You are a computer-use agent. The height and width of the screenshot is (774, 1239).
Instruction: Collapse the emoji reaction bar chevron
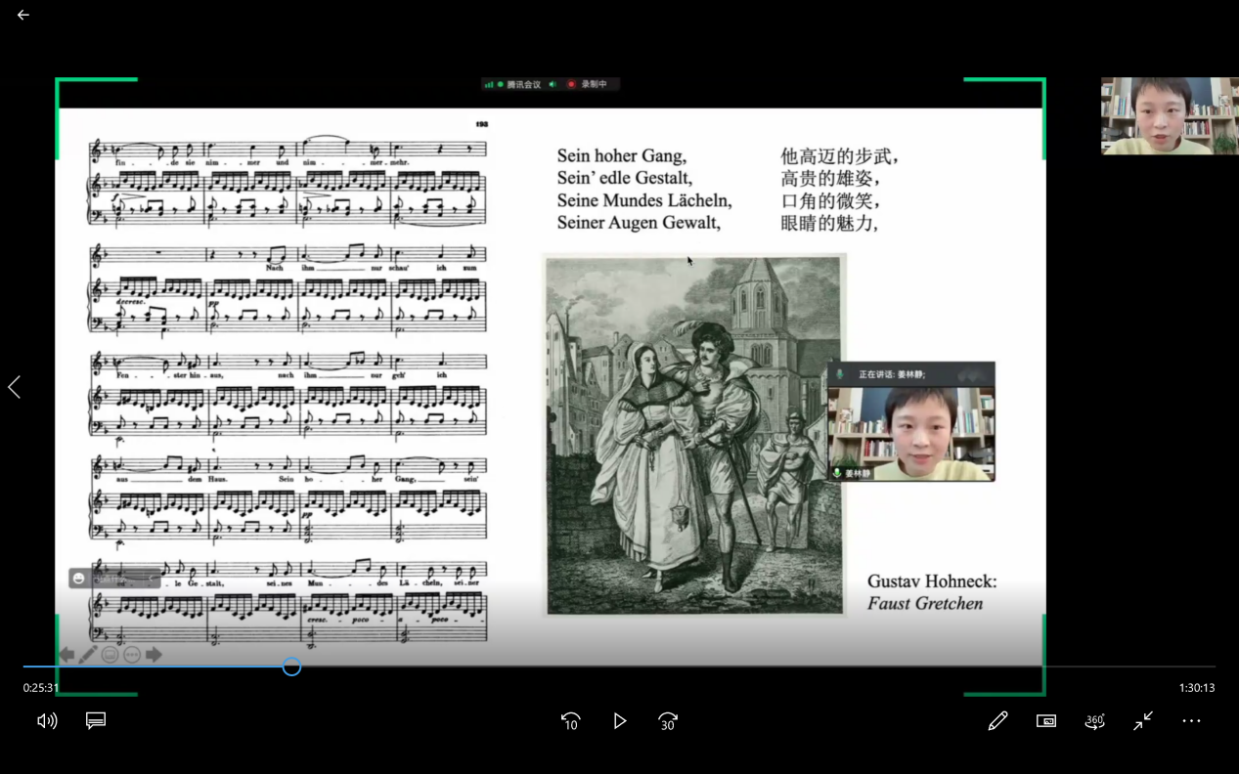click(152, 579)
